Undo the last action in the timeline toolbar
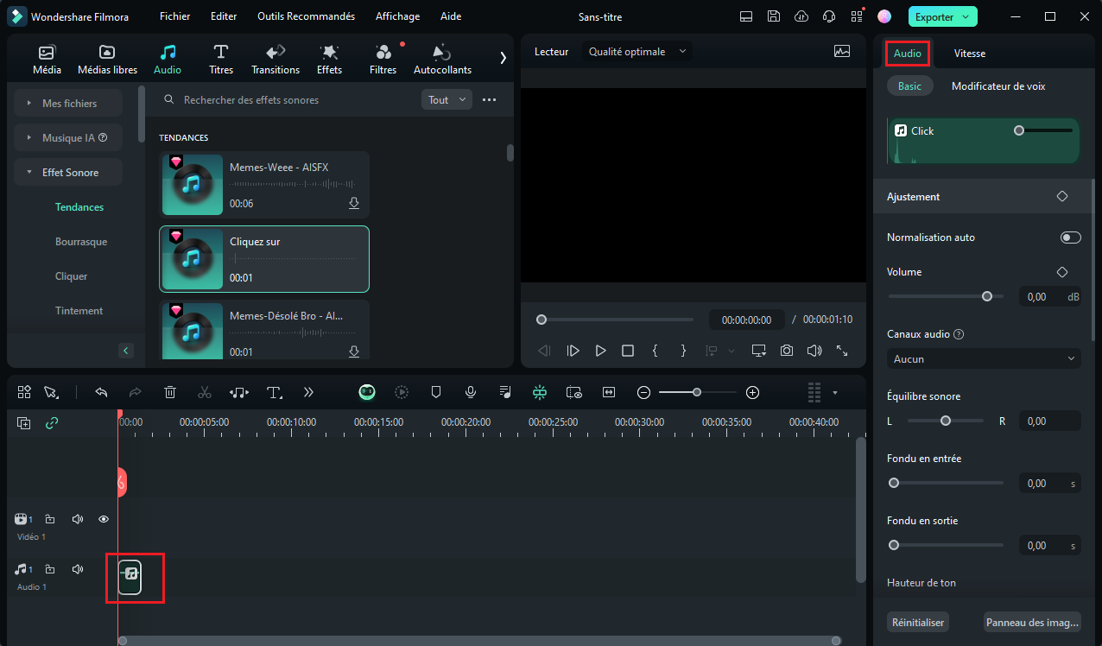The image size is (1102, 646). 101,392
